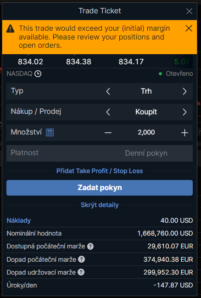The height and width of the screenshot is (298, 201).
Task: Click help icon next to Dopad udržovací marže
Action: click(81, 272)
